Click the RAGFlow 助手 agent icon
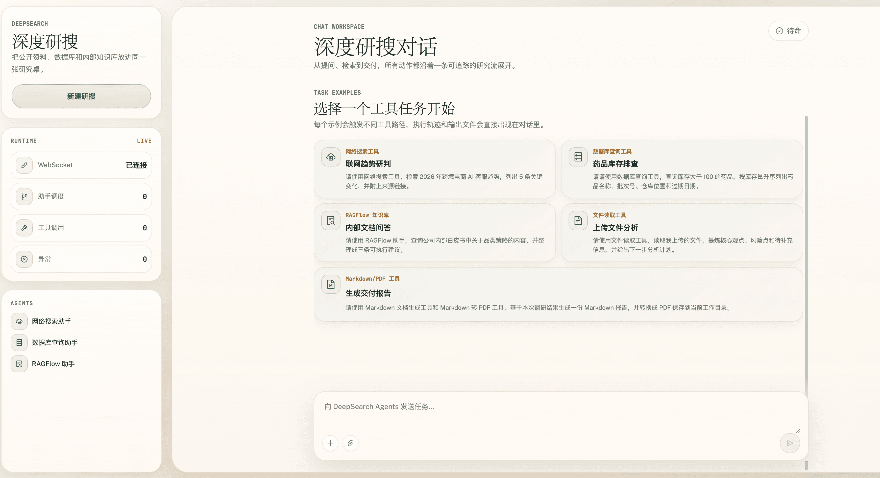The width and height of the screenshot is (880, 478). tap(19, 364)
